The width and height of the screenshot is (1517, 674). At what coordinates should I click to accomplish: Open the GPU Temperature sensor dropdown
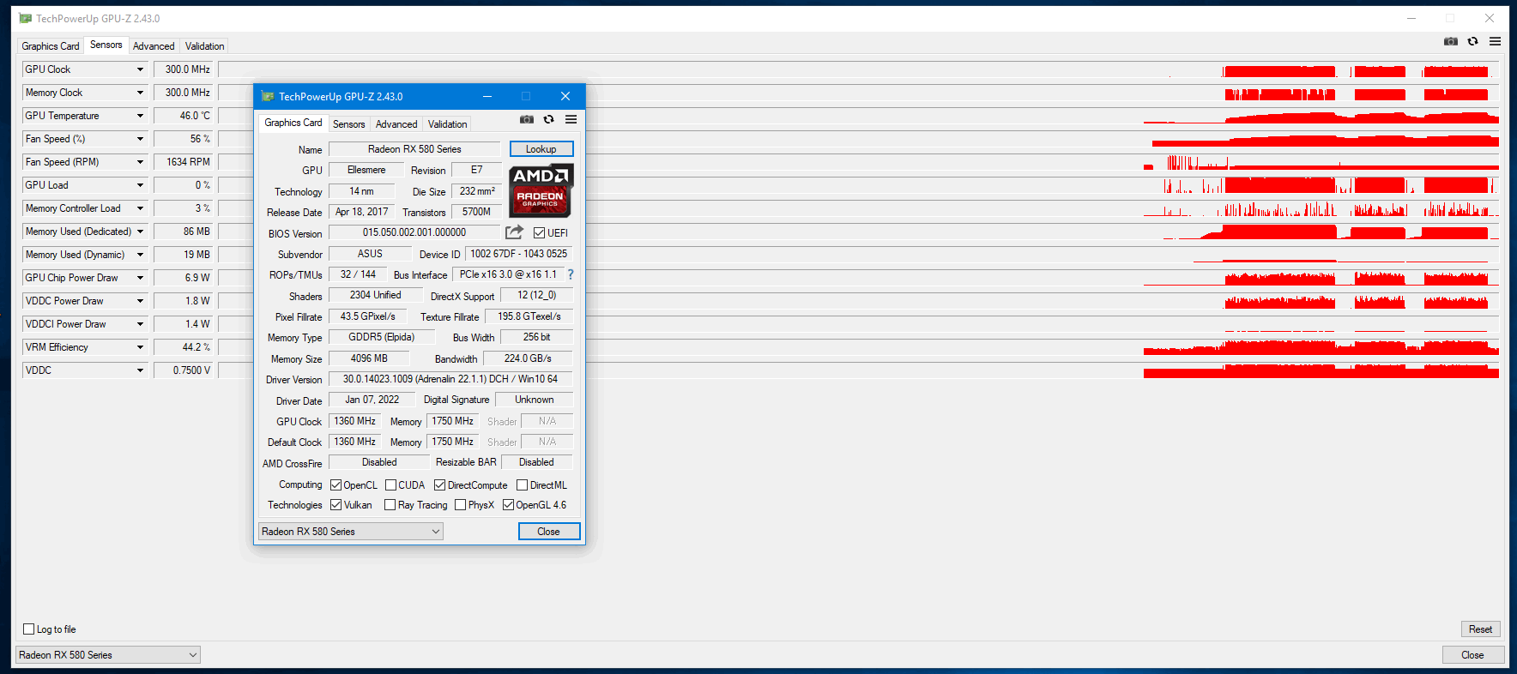click(x=140, y=116)
